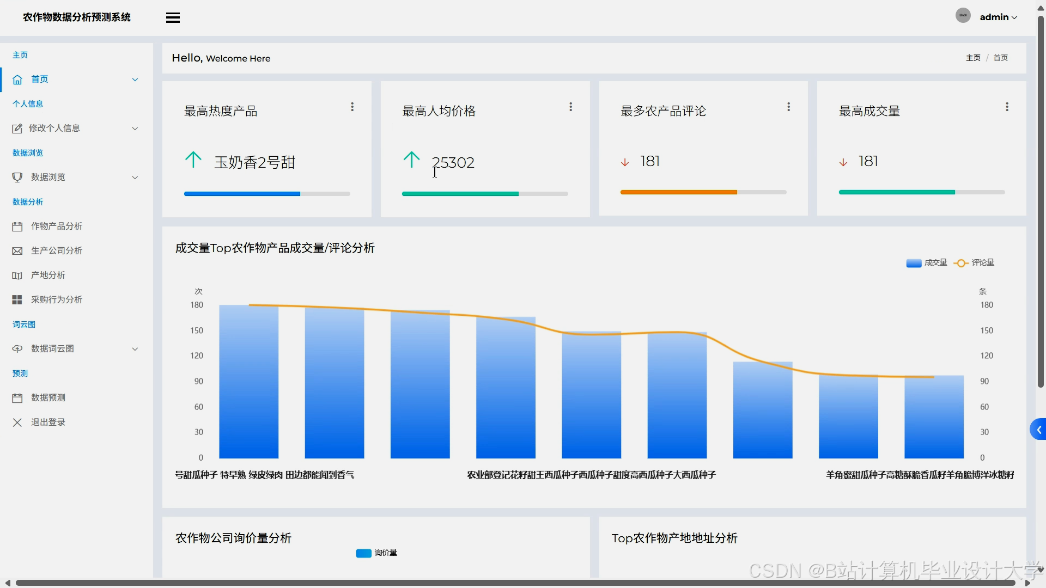The width and height of the screenshot is (1046, 588).
Task: Expand the 数据浏览 chevron
Action: [x=135, y=177]
